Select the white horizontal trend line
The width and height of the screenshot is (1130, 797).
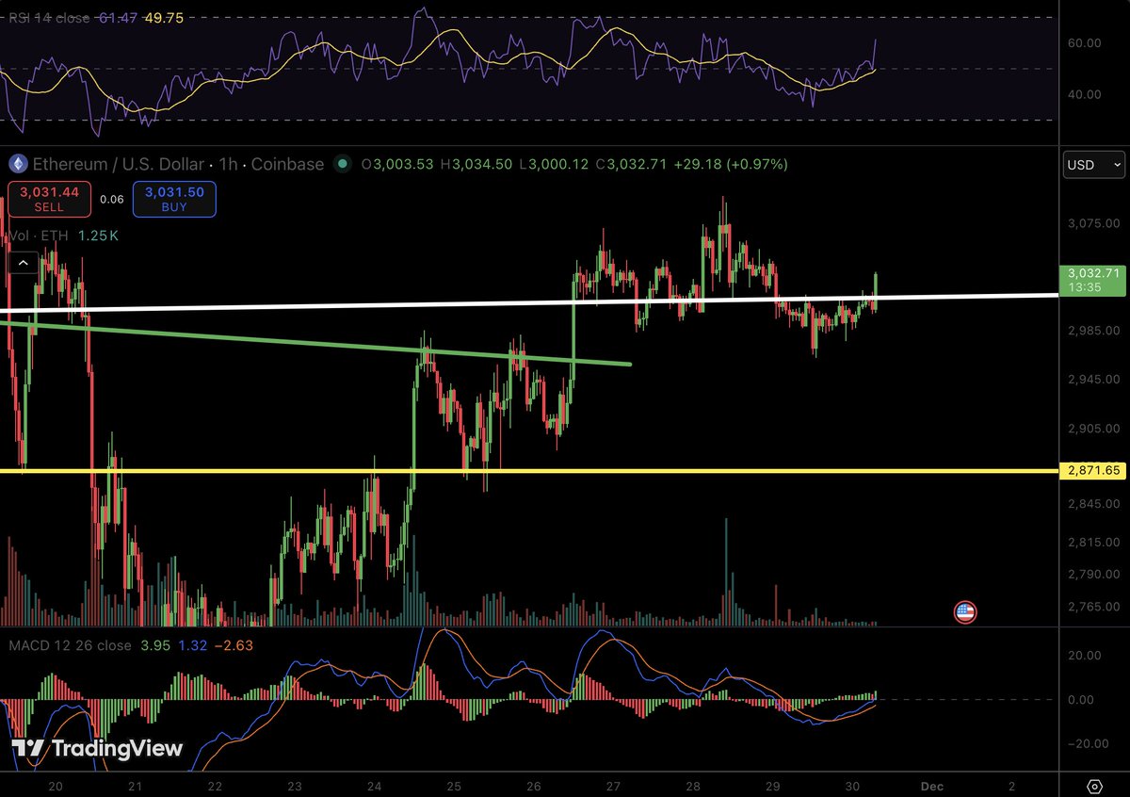click(x=527, y=303)
